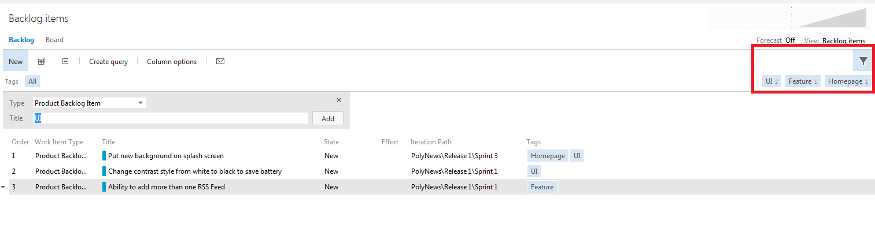Switch to the Board tab
Image resolution: width=875 pixels, height=228 pixels.
[54, 40]
